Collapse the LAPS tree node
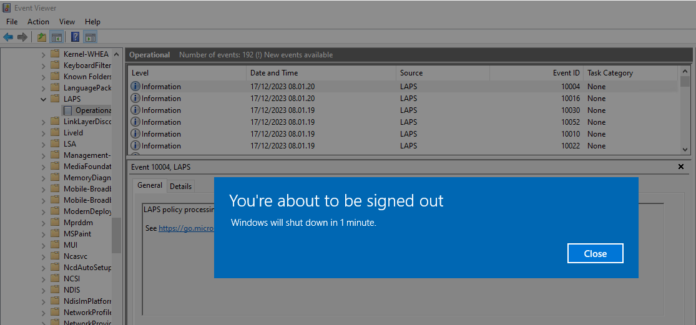696x325 pixels. click(43, 99)
